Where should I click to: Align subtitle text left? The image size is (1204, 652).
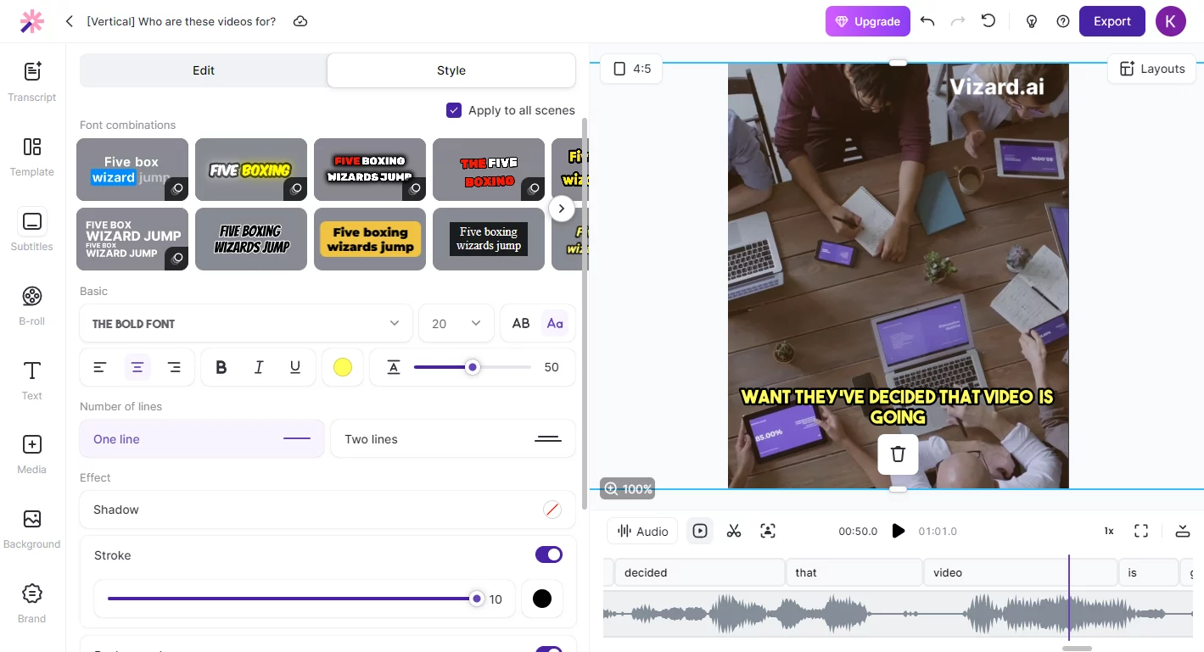tap(100, 367)
